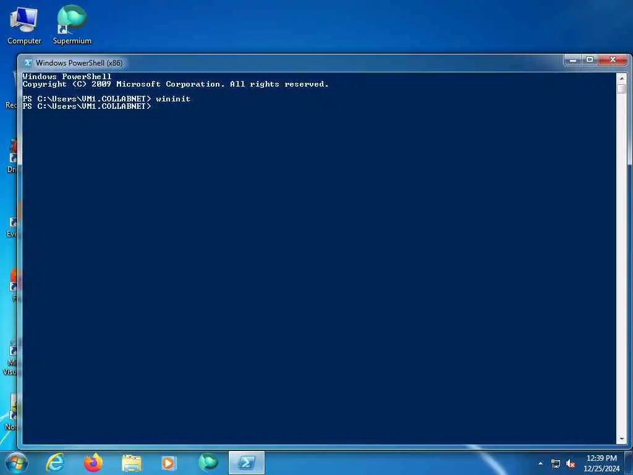Click the PowerShell vertical scrollbar thumb

[622, 89]
